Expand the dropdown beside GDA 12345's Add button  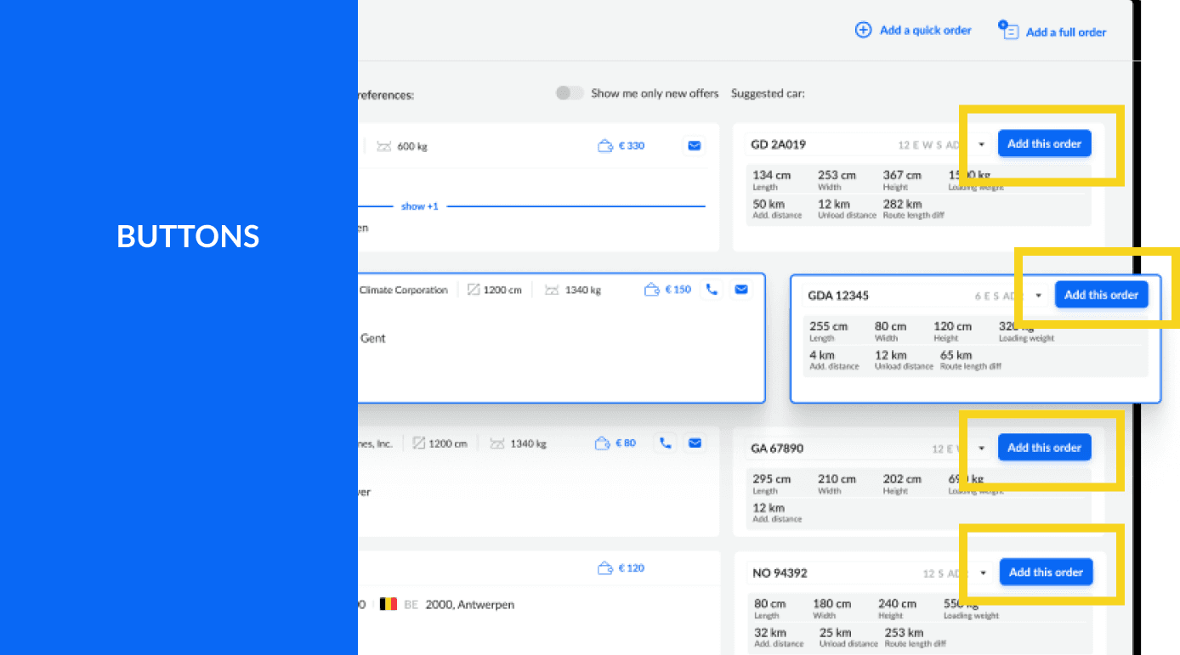1038,295
